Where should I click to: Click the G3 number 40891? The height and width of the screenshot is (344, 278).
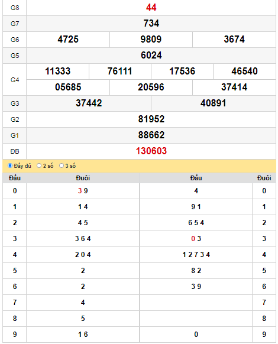(213, 103)
